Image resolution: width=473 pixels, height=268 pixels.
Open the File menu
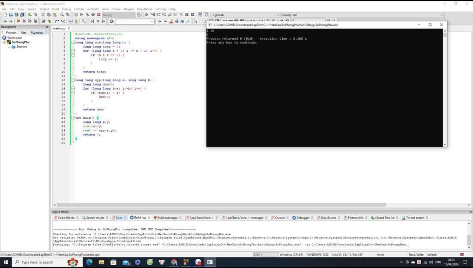(x=4, y=9)
